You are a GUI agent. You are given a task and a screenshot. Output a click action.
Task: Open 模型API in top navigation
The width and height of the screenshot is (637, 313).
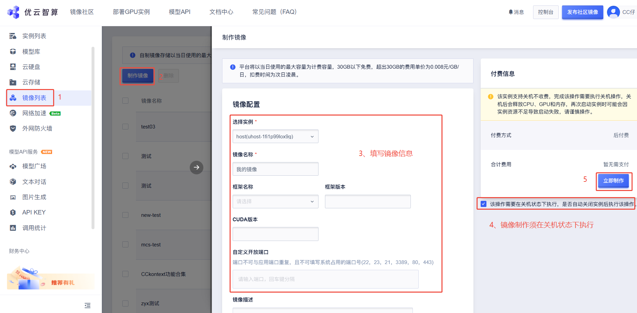click(x=180, y=12)
